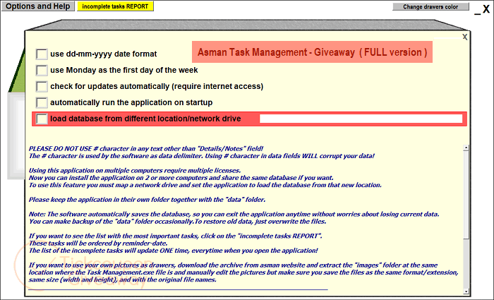The height and width of the screenshot is (300, 494).
Task: Toggle check for updates automatically
Action: [42, 86]
